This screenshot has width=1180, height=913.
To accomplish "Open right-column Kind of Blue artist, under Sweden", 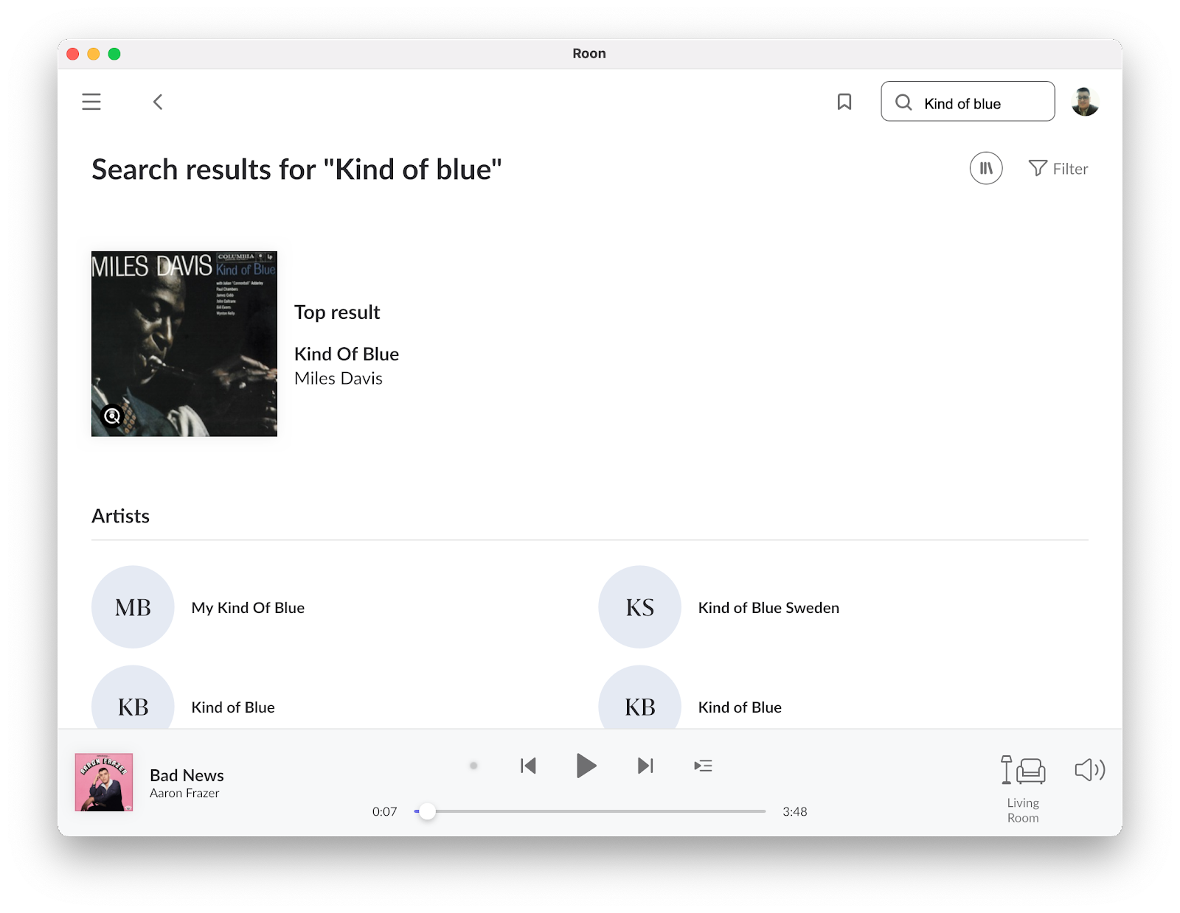I will point(740,707).
